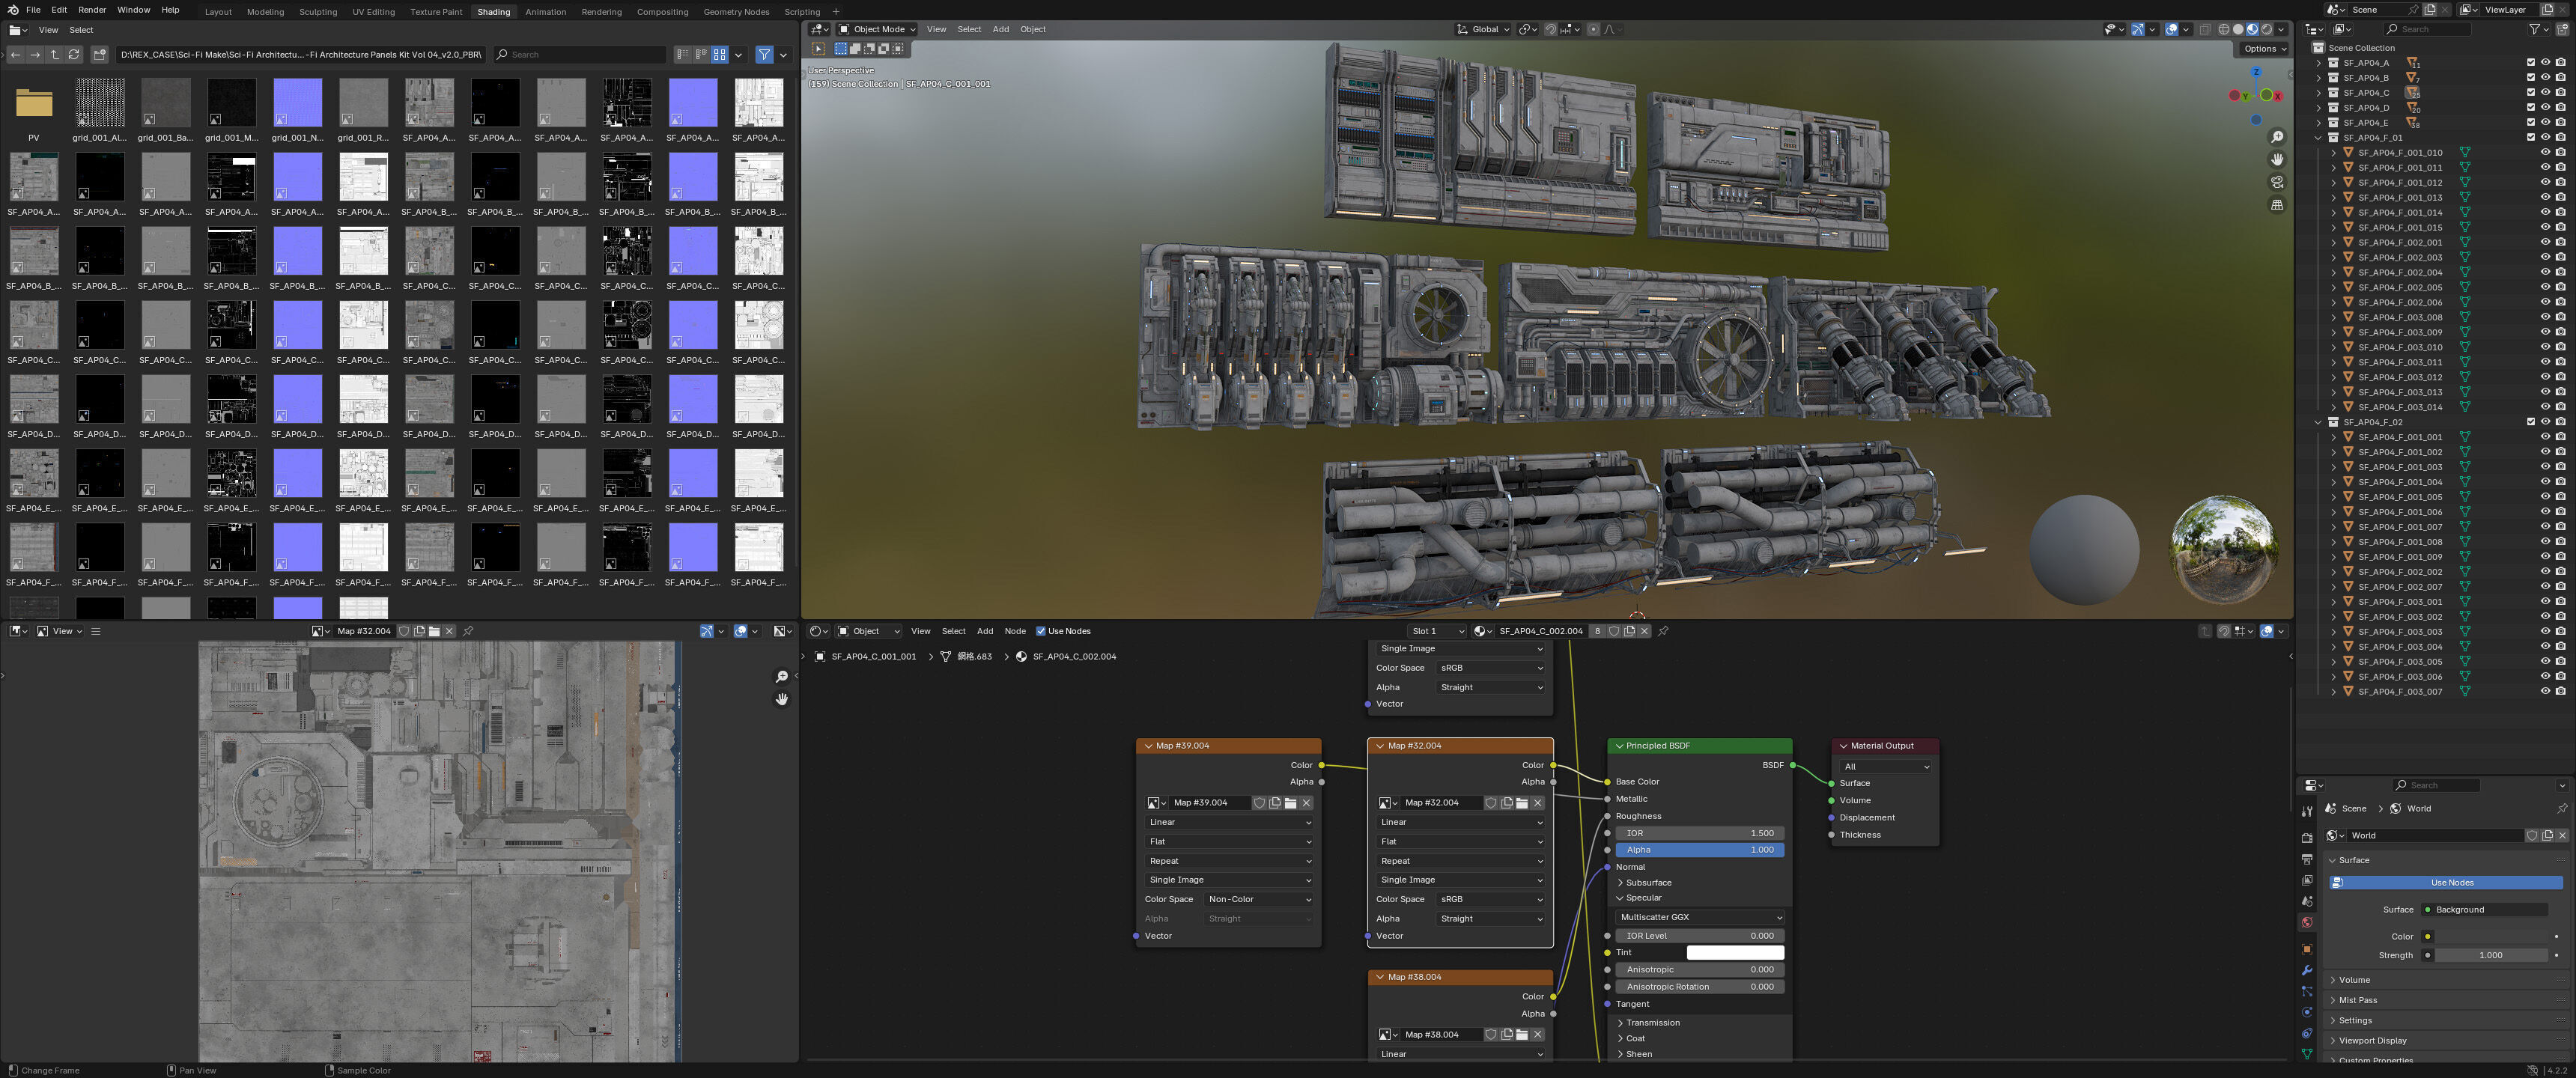Toggle the Use Nodes checkbox in node editor
The width and height of the screenshot is (2576, 1078).
click(1040, 631)
